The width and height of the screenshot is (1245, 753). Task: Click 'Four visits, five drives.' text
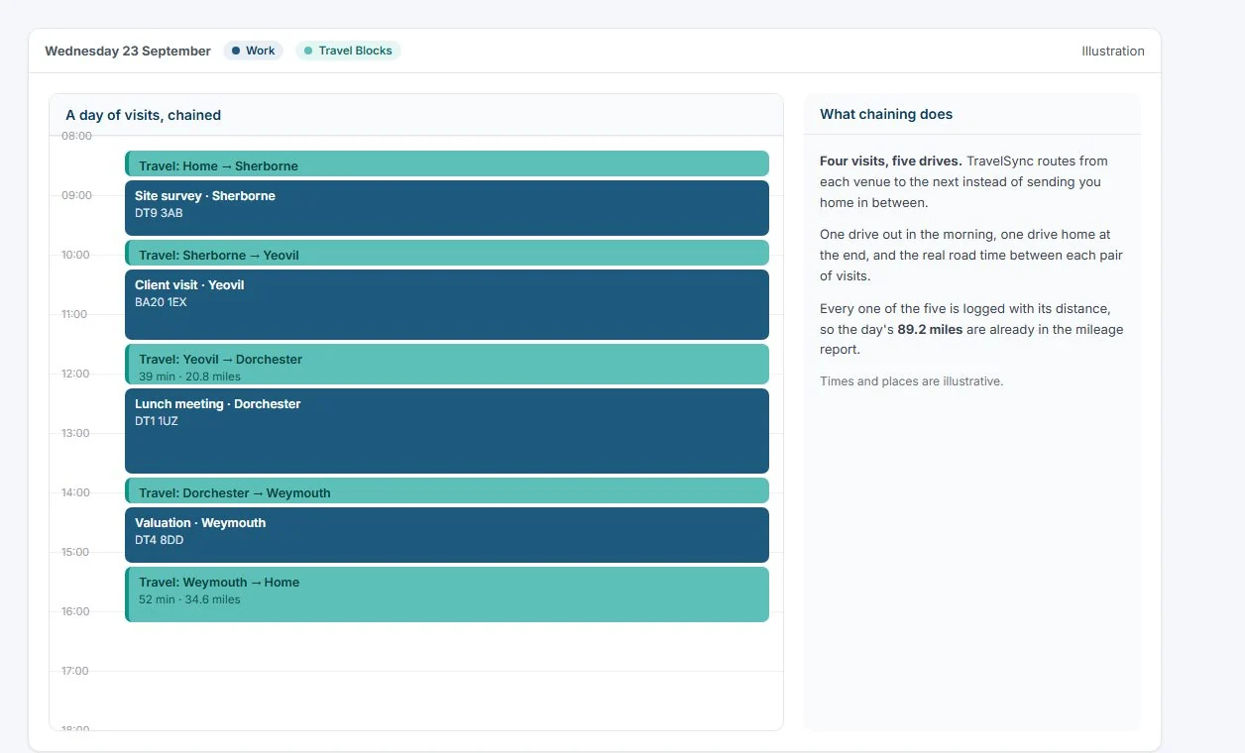(x=891, y=161)
